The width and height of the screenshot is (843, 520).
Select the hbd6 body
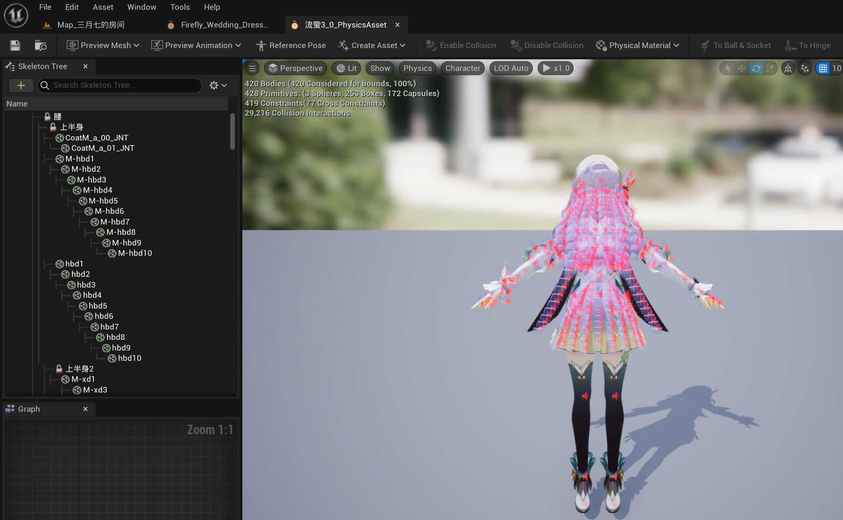[104, 316]
